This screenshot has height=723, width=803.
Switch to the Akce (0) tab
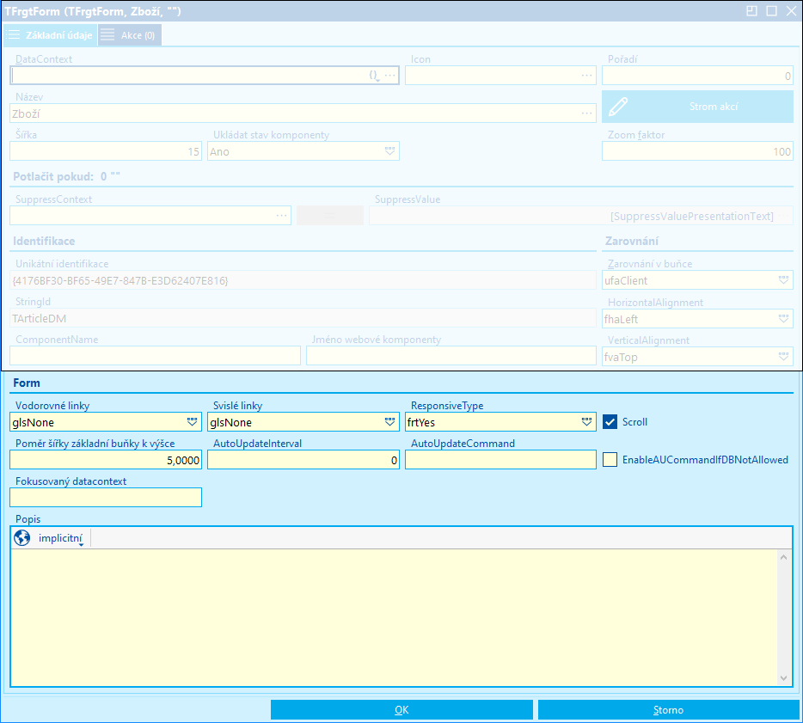click(x=130, y=35)
